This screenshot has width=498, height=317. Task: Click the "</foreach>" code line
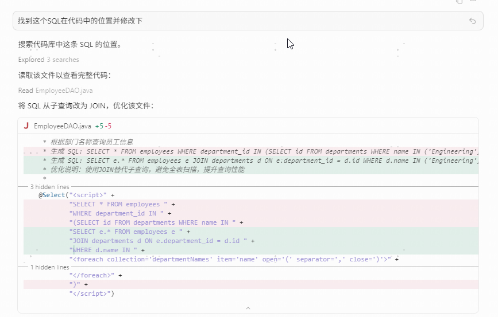[95, 275]
